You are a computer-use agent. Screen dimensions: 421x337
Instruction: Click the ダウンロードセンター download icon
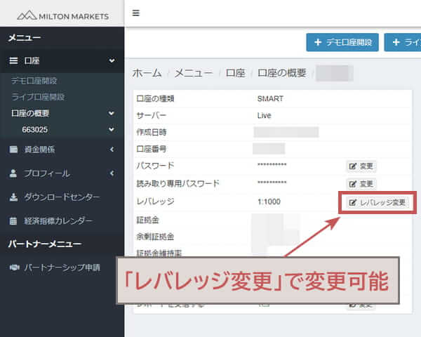tap(13, 197)
